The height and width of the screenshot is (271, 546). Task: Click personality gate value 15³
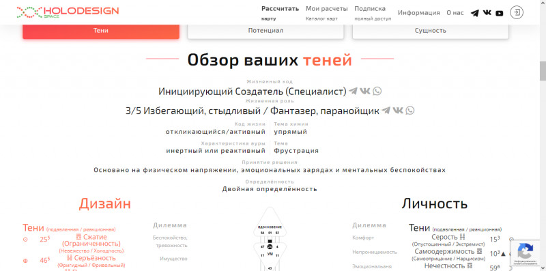click(495, 240)
